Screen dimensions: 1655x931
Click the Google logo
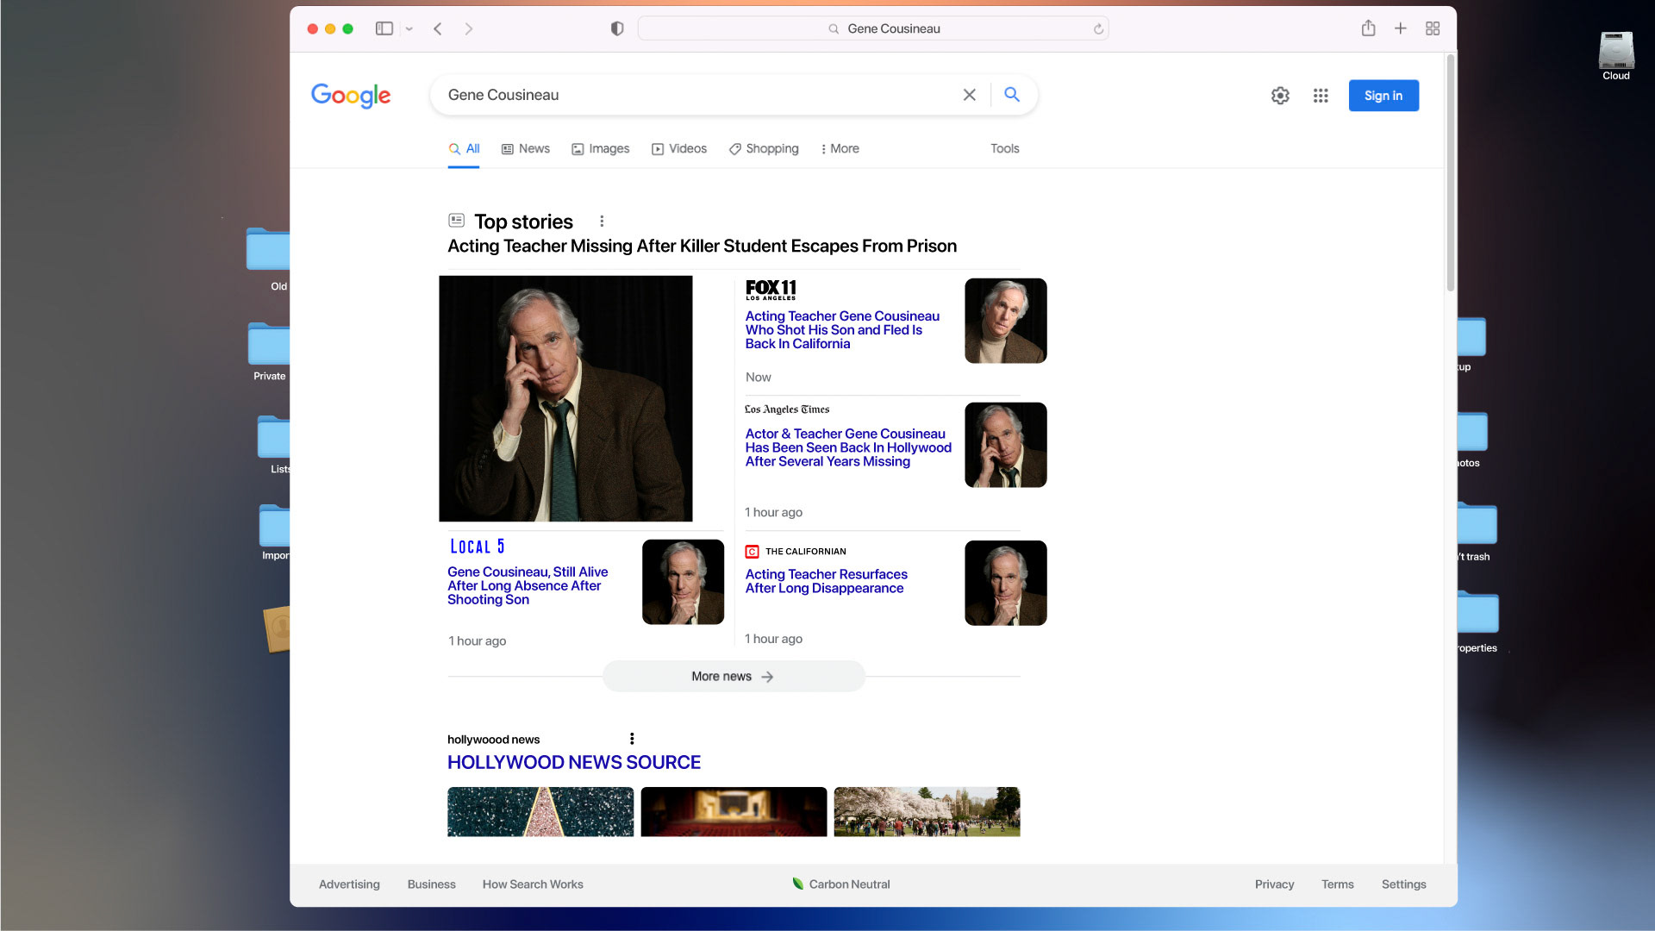click(x=351, y=95)
